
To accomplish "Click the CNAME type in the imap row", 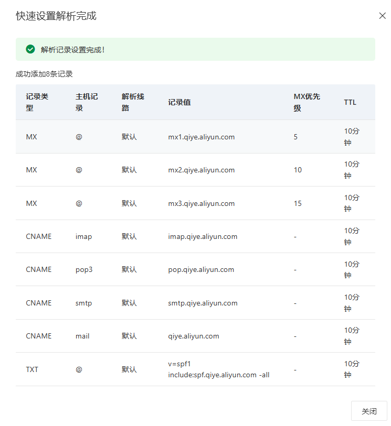I will 39,237.
